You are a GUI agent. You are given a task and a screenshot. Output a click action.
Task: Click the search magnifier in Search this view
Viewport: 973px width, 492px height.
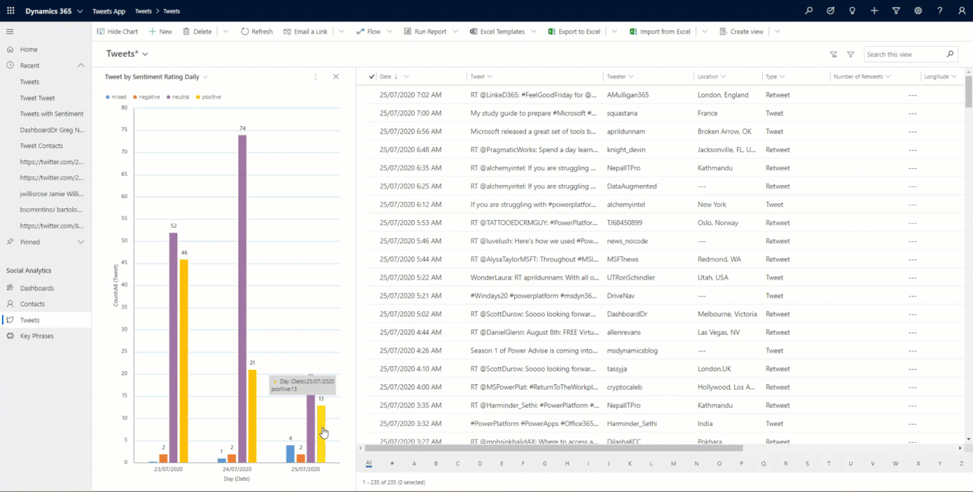click(x=950, y=54)
